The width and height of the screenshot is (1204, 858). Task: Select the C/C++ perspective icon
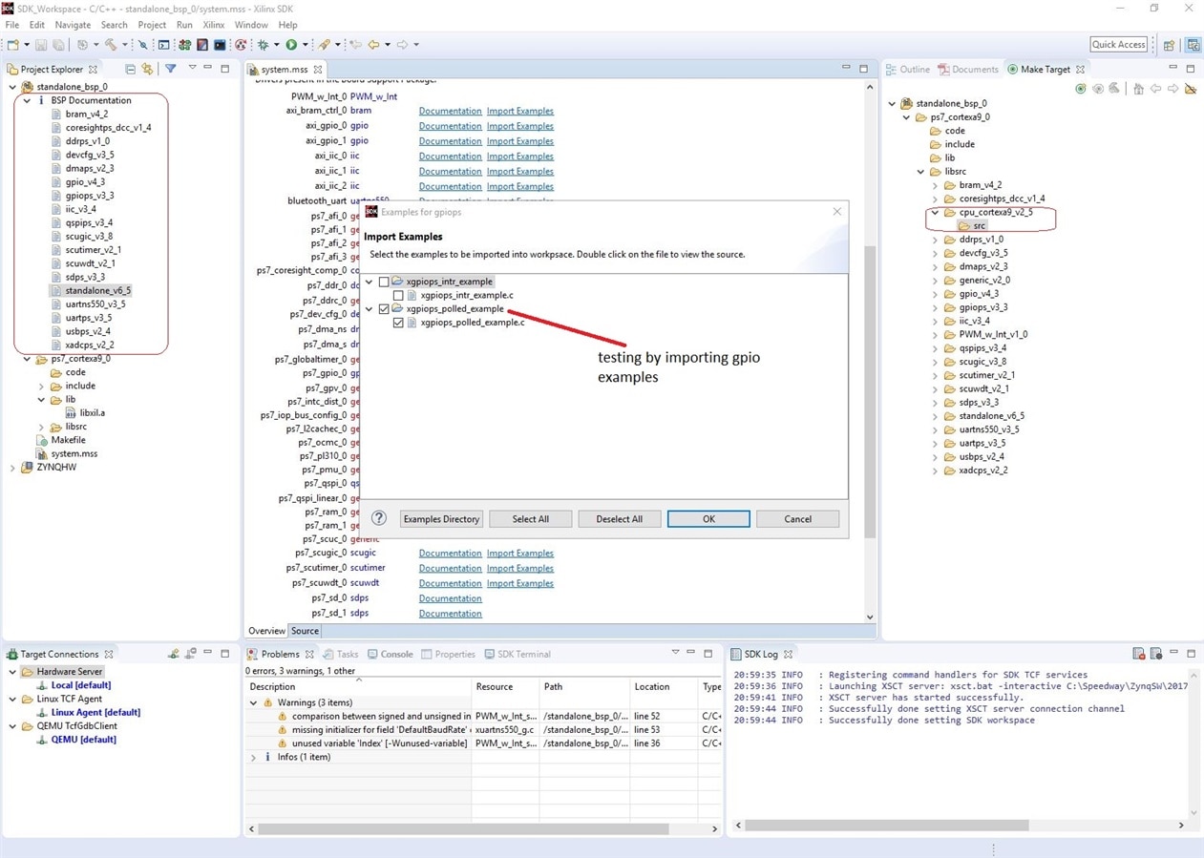pos(1193,45)
